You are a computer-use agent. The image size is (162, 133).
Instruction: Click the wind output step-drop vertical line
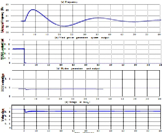(x=24, y=56)
